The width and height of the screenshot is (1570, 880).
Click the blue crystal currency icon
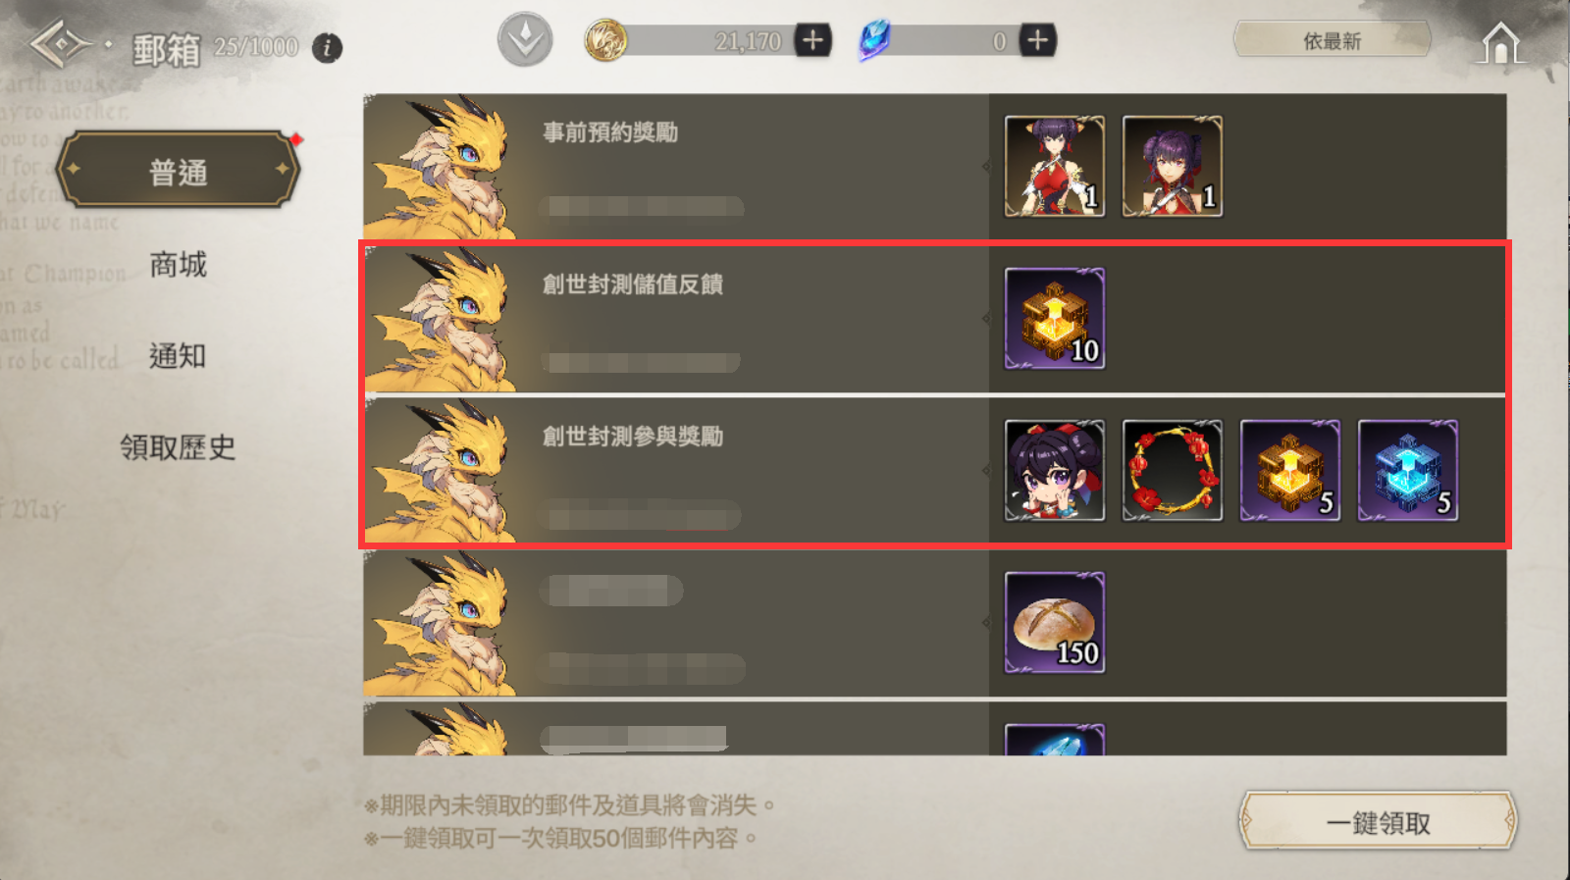pos(873,40)
